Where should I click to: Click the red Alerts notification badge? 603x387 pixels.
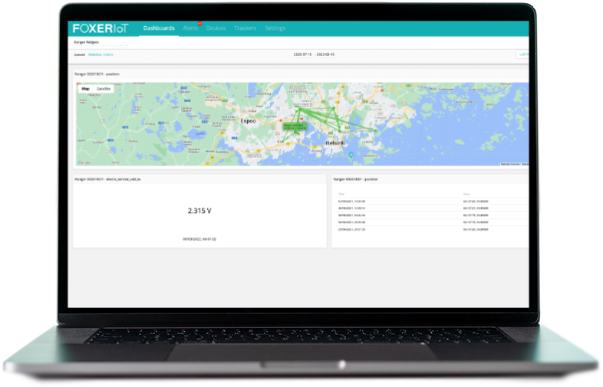click(x=199, y=24)
